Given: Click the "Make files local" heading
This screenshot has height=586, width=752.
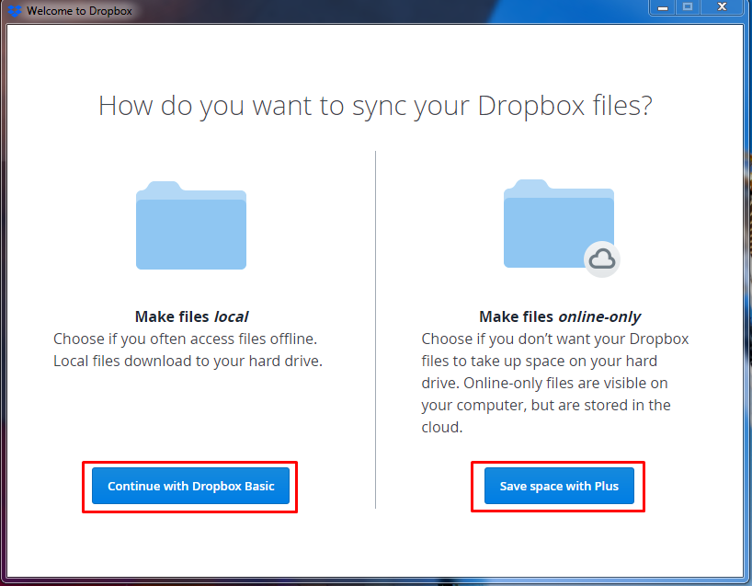Looking at the screenshot, I should click(x=191, y=316).
